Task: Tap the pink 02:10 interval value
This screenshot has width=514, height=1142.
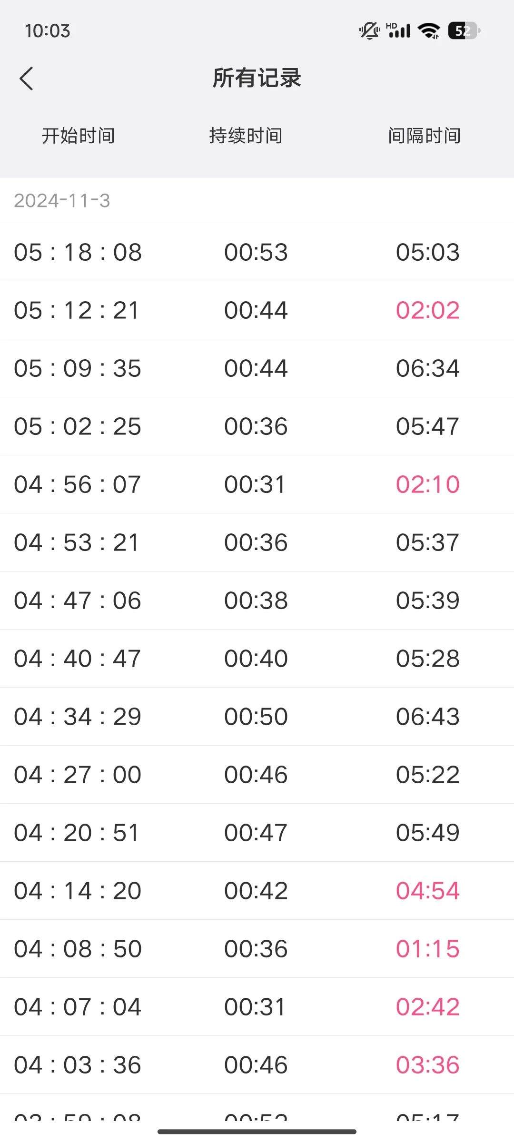Action: pyautogui.click(x=427, y=484)
